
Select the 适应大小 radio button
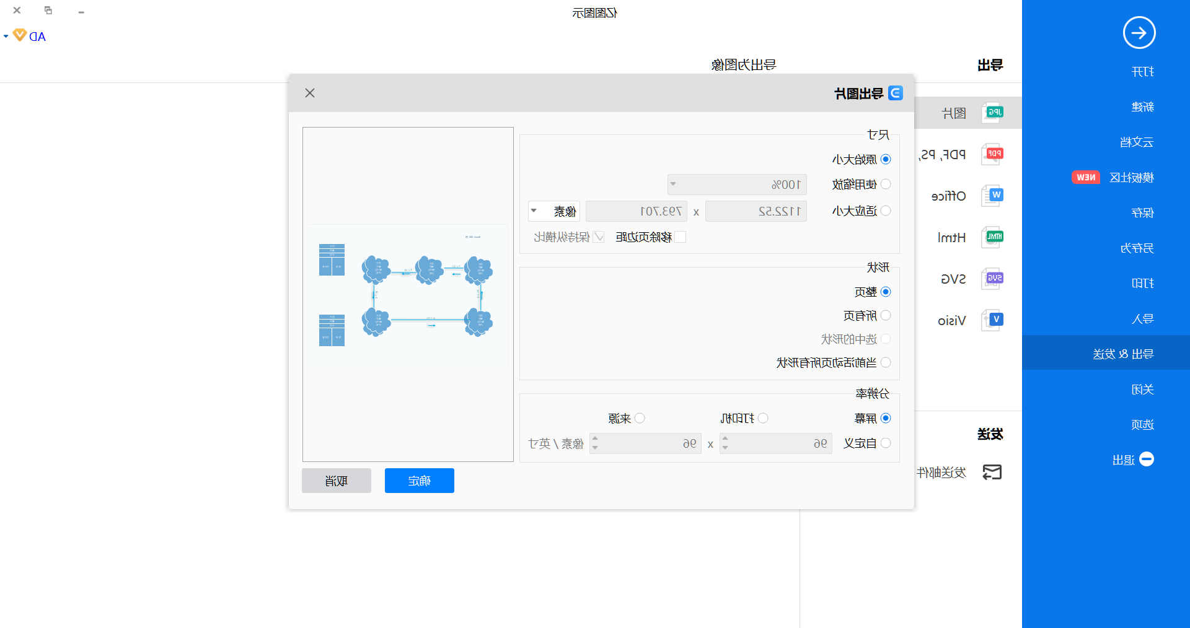tap(886, 211)
